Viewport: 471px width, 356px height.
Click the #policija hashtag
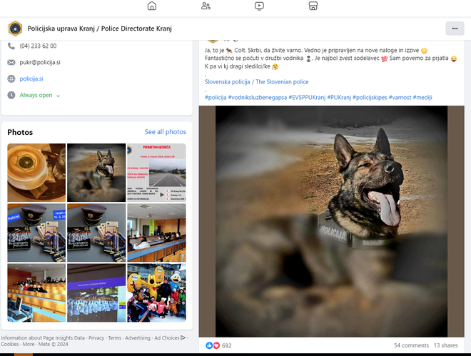coord(216,97)
